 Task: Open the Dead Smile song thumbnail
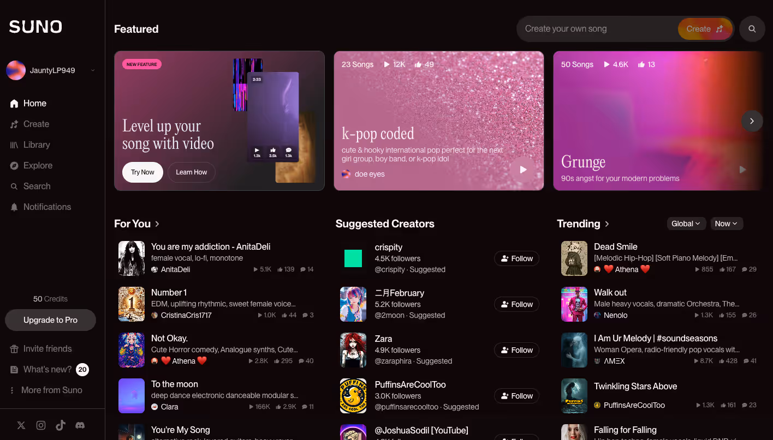(x=574, y=258)
